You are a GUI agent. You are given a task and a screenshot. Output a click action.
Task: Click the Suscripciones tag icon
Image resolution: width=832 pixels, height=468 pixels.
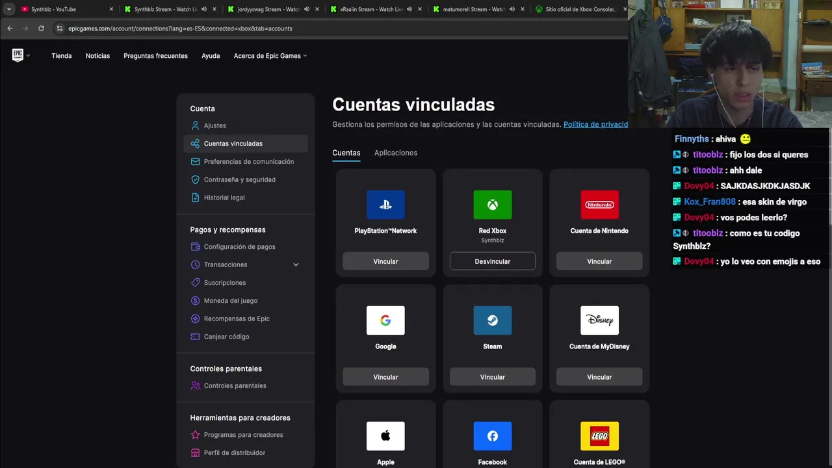[195, 283]
